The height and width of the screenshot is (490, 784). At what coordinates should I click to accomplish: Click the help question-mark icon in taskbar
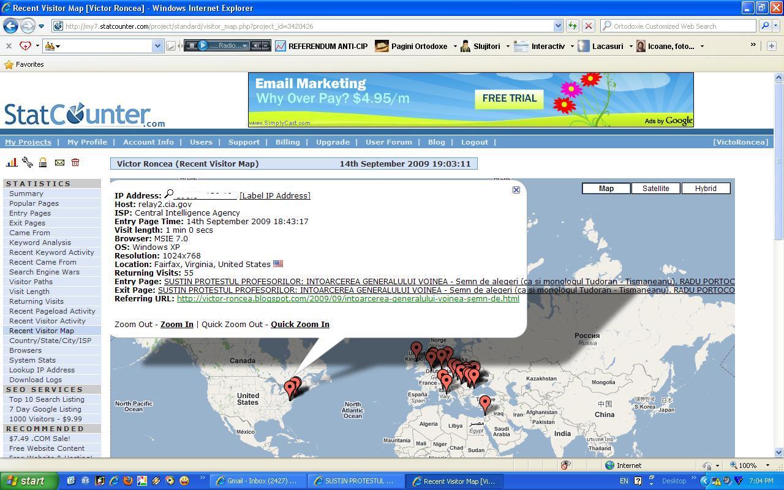[x=638, y=481]
